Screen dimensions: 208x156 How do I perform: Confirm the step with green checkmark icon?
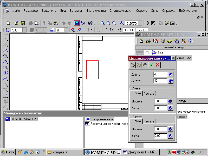tap(151, 65)
